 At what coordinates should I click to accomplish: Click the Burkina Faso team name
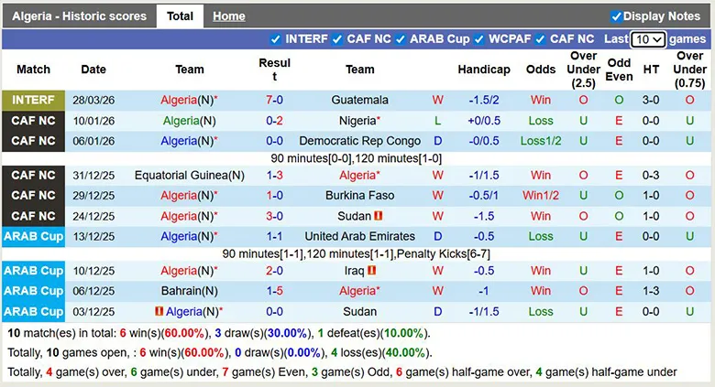click(x=359, y=196)
